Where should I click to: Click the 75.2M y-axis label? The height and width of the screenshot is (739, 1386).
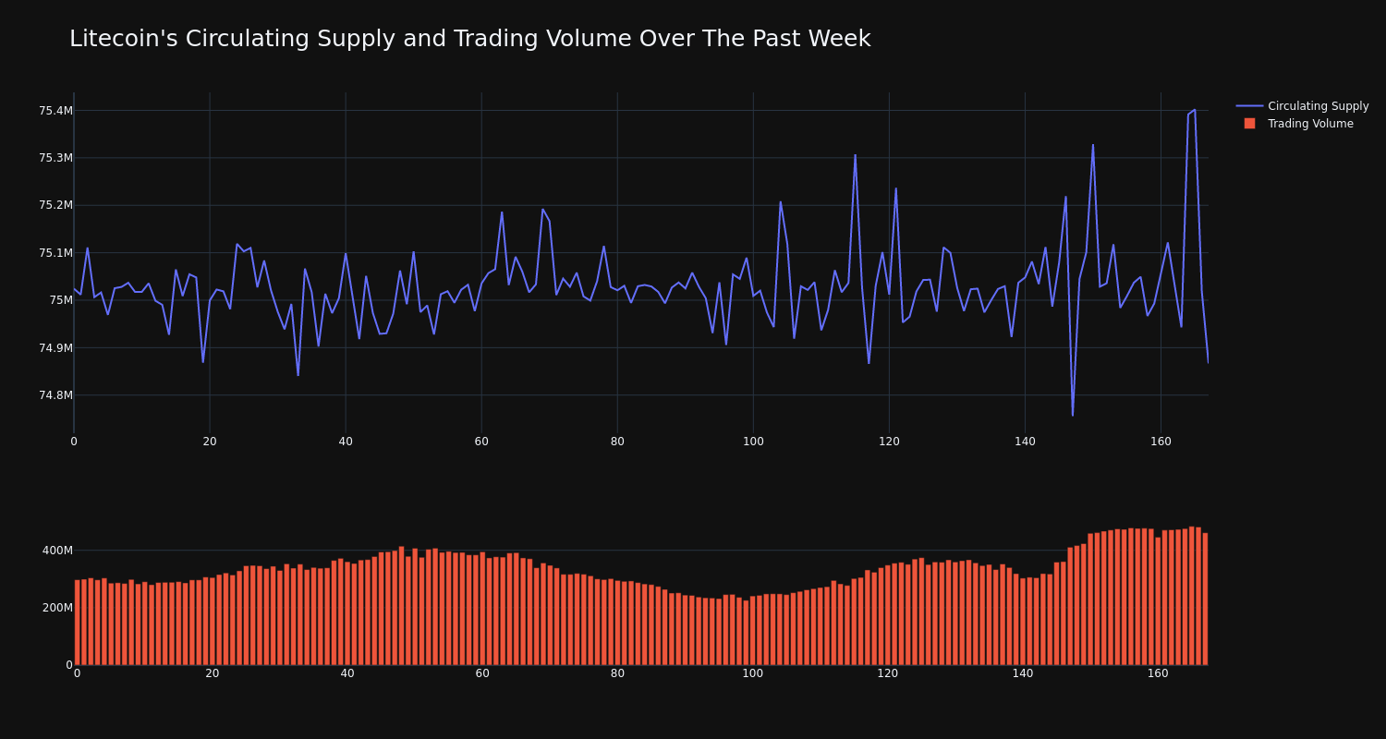click(x=55, y=205)
